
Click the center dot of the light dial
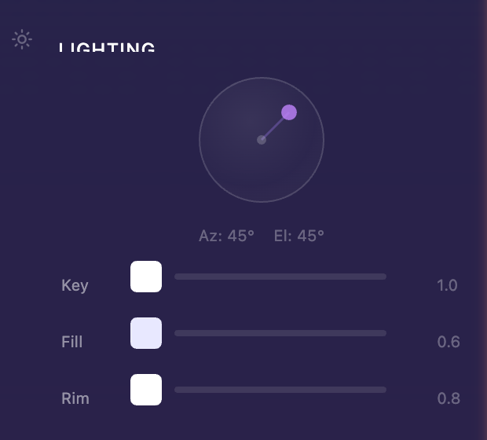(262, 140)
